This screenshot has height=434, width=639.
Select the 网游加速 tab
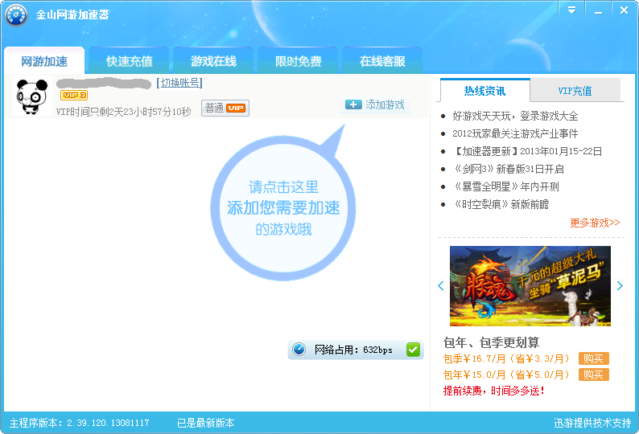pos(44,61)
